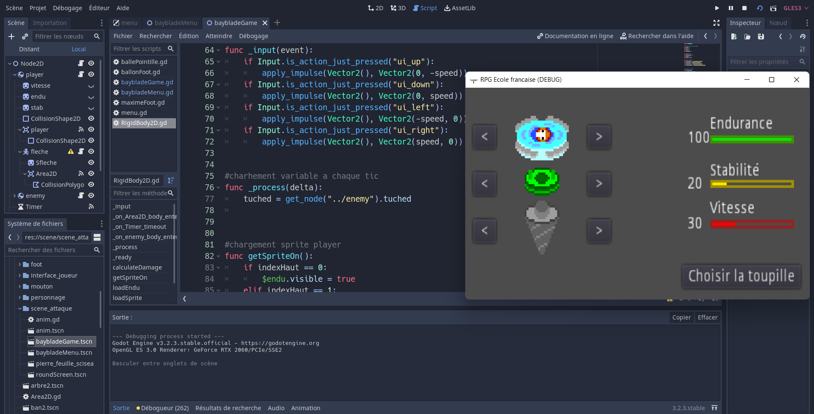The image size is (814, 414).
Task: Show the hidden stab node
Action: point(91,108)
